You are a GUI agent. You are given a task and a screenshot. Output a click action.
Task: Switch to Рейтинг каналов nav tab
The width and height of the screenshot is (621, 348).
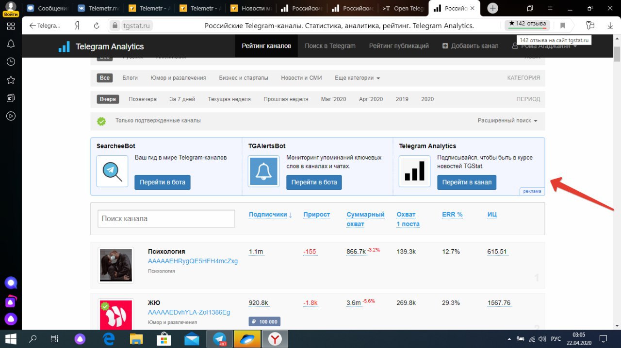click(266, 46)
